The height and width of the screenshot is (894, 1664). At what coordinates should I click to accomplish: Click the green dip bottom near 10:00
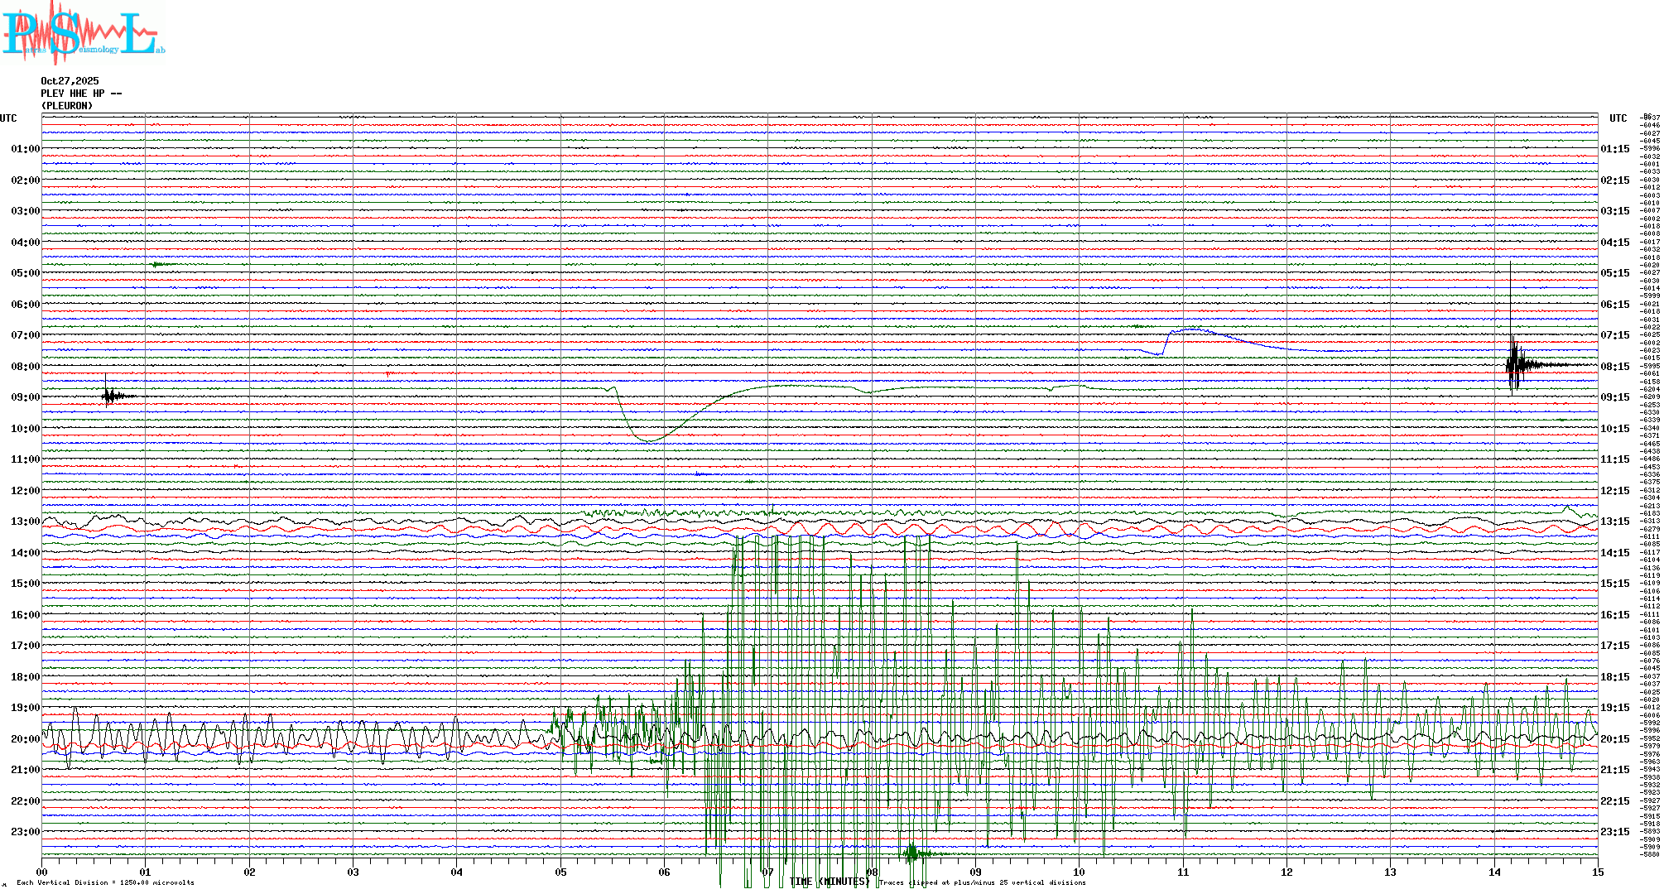[651, 440]
